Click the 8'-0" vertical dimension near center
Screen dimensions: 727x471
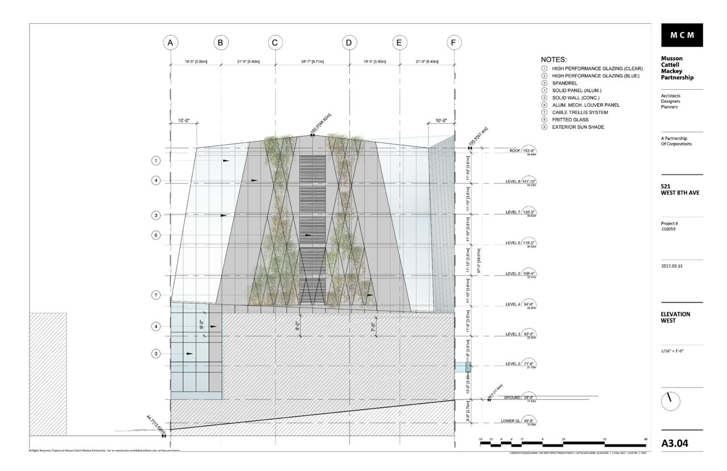click(298, 326)
